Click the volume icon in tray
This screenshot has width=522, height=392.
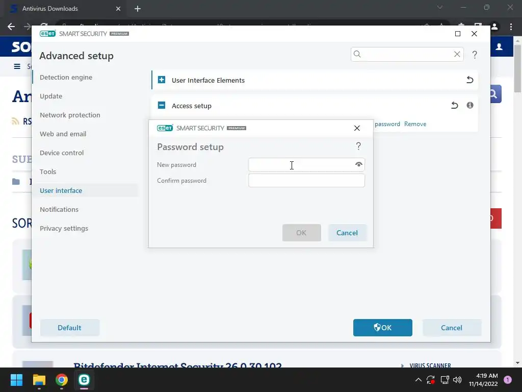click(457, 380)
